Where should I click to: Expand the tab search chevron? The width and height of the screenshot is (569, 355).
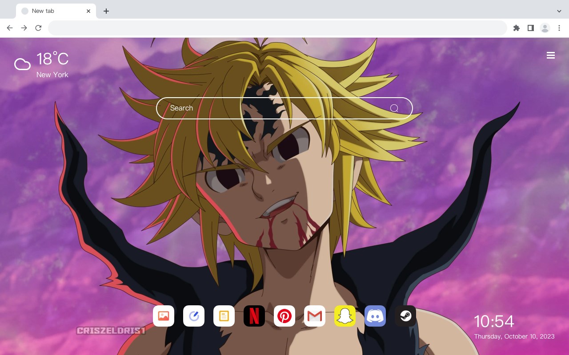pyautogui.click(x=559, y=11)
